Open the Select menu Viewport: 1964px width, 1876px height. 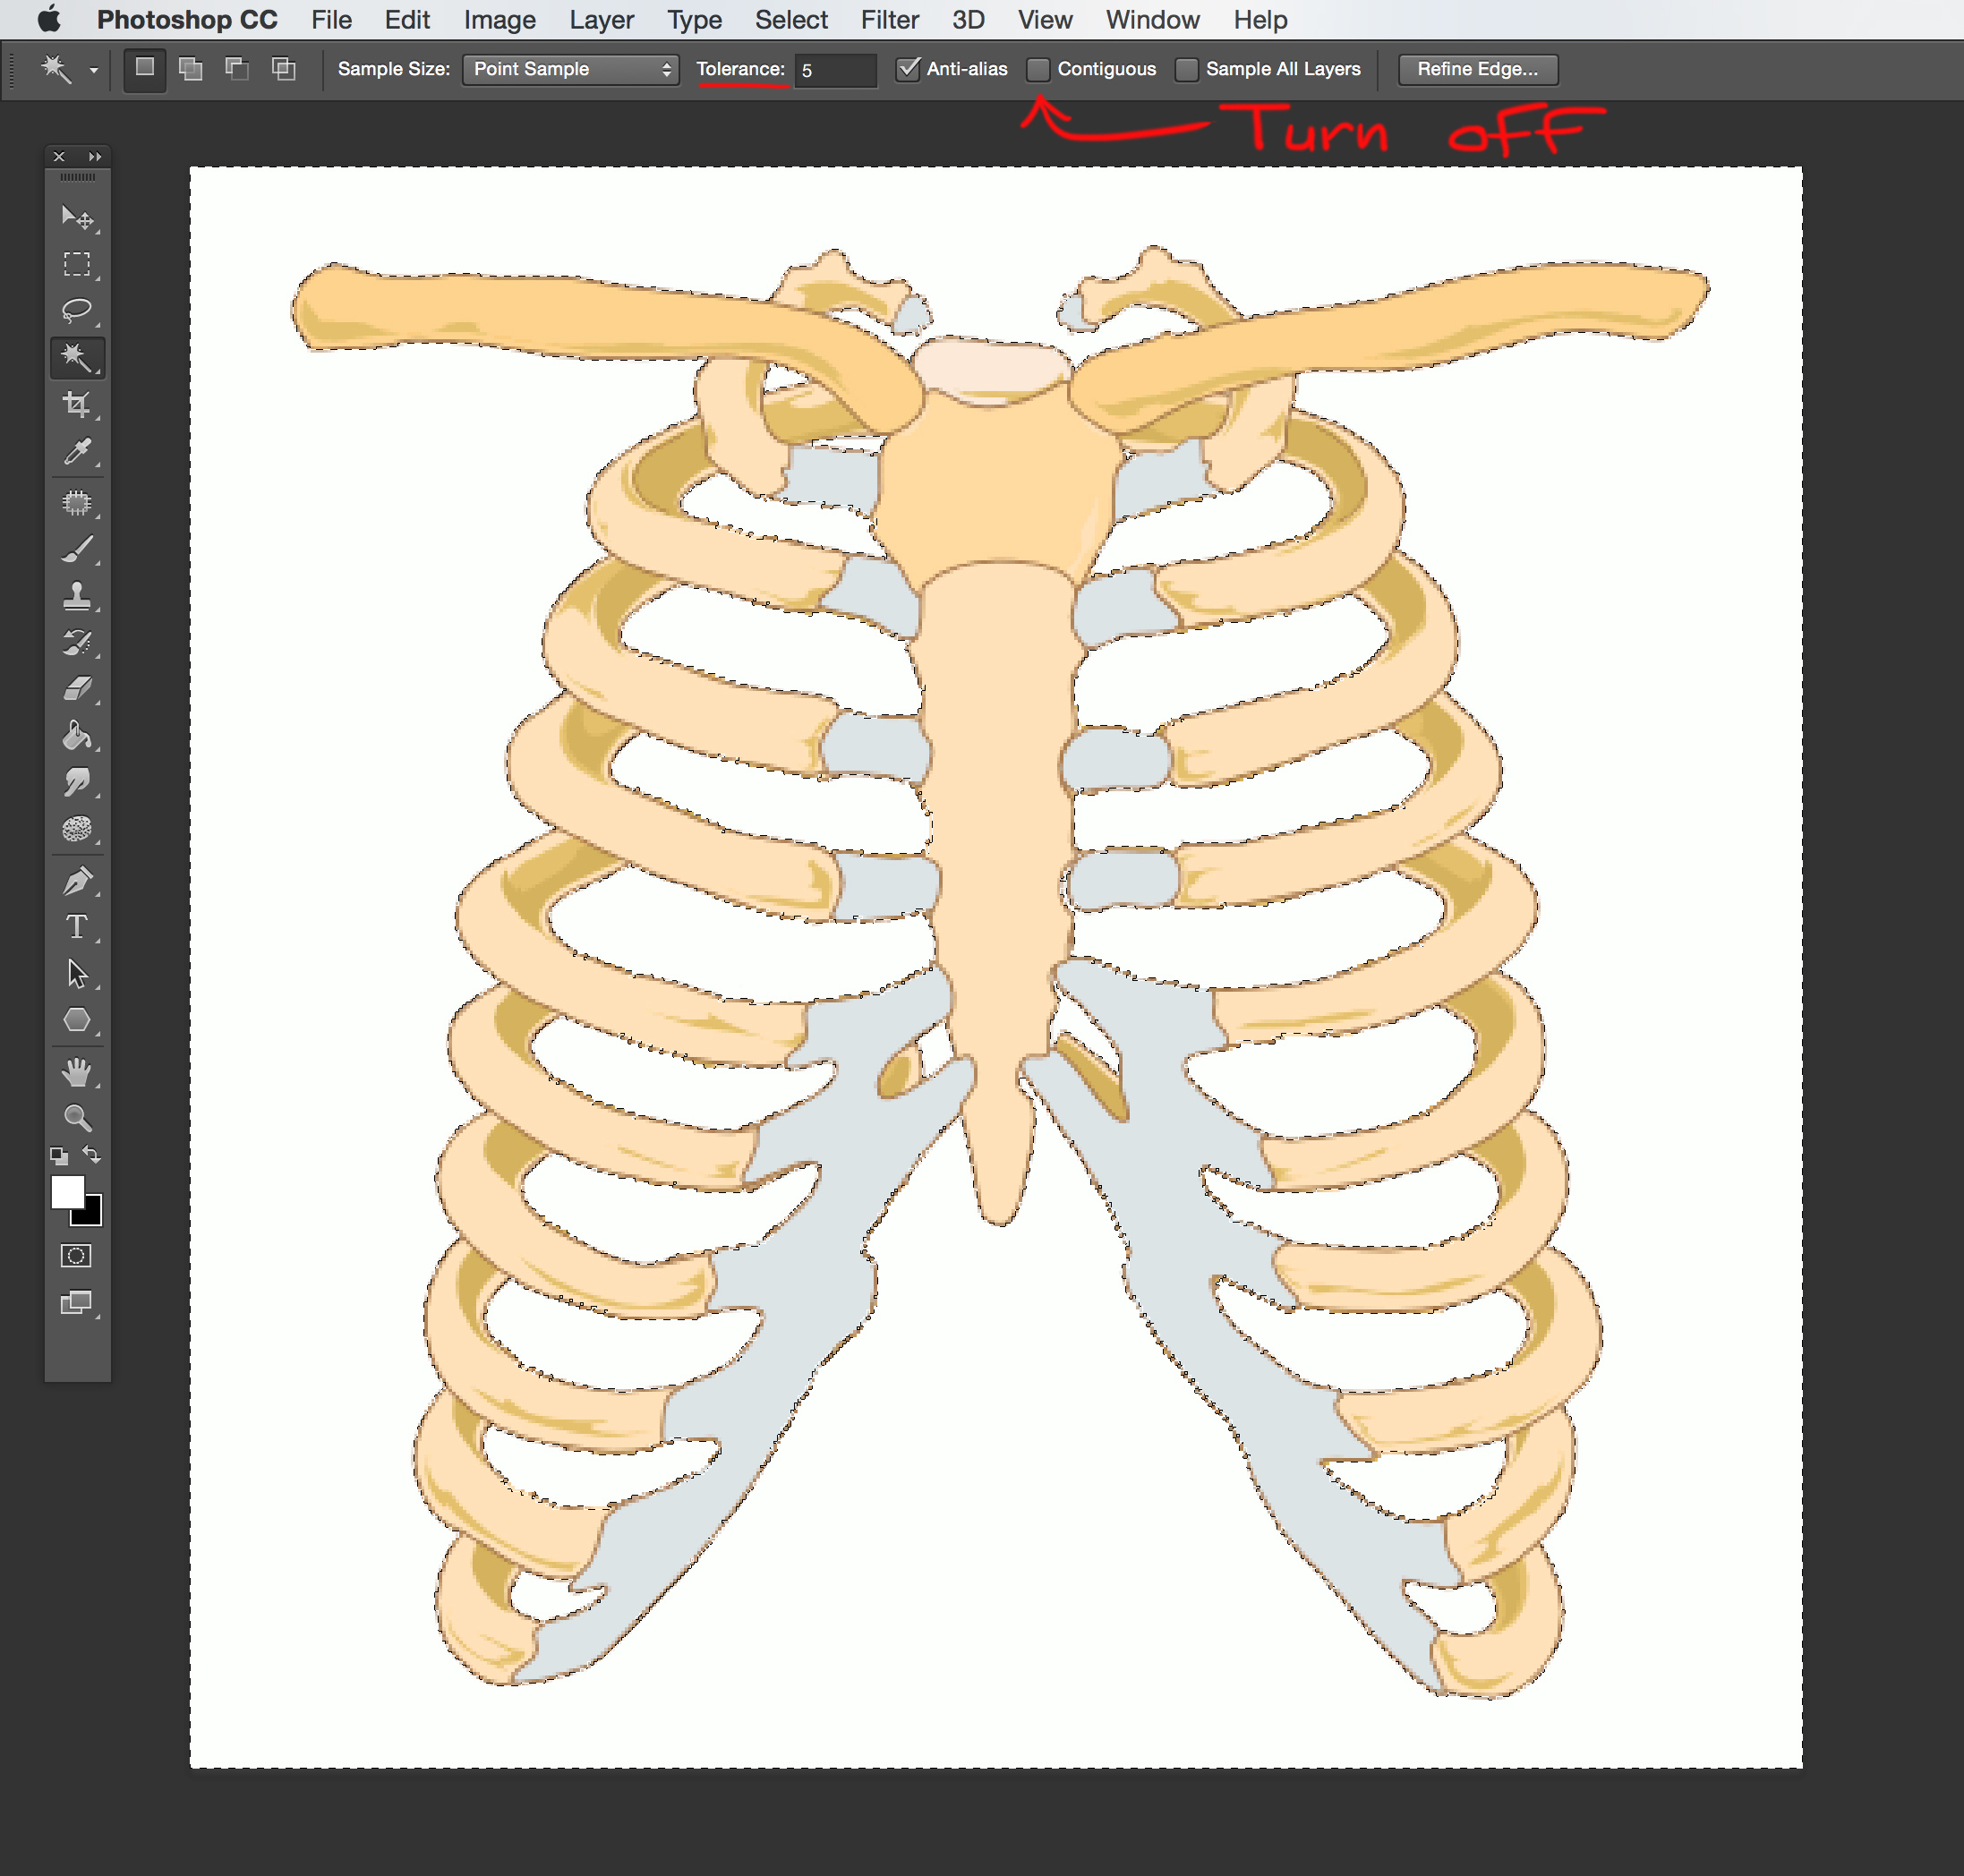(791, 20)
